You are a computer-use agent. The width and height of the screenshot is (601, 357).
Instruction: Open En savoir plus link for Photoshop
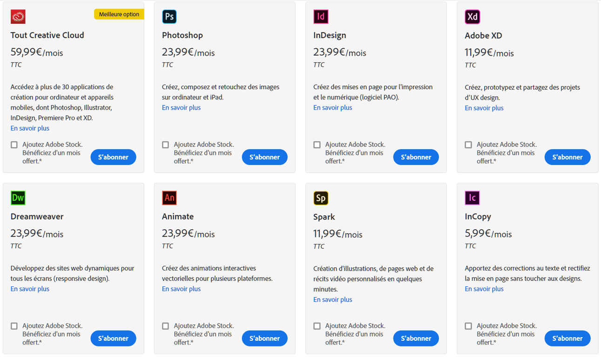pyautogui.click(x=181, y=107)
